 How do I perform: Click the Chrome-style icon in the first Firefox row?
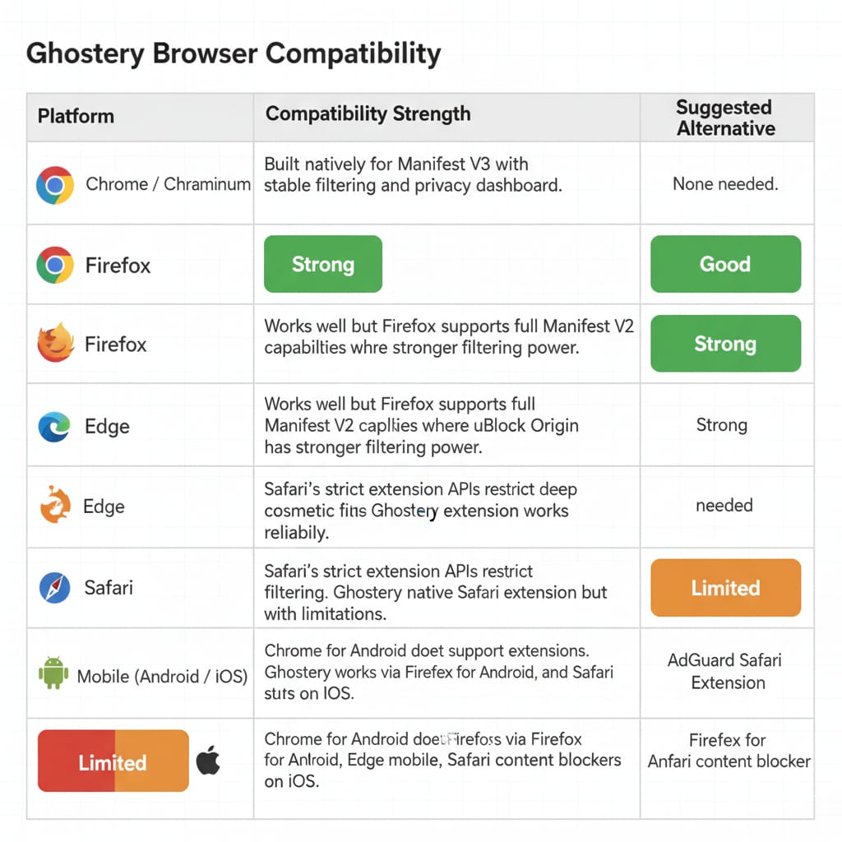tap(55, 265)
